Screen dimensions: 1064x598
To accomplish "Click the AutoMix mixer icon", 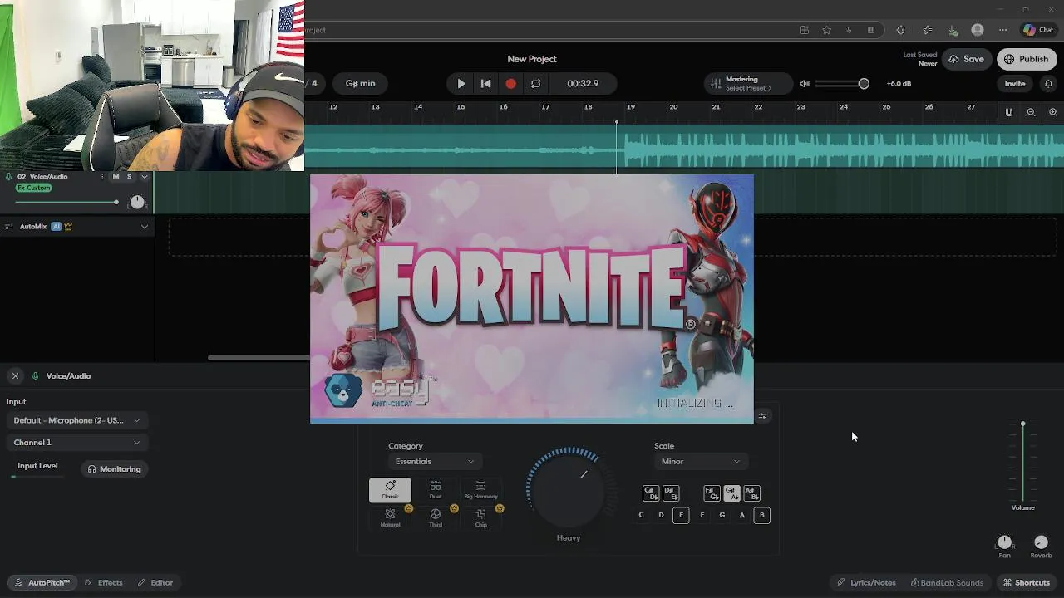I will click(9, 226).
